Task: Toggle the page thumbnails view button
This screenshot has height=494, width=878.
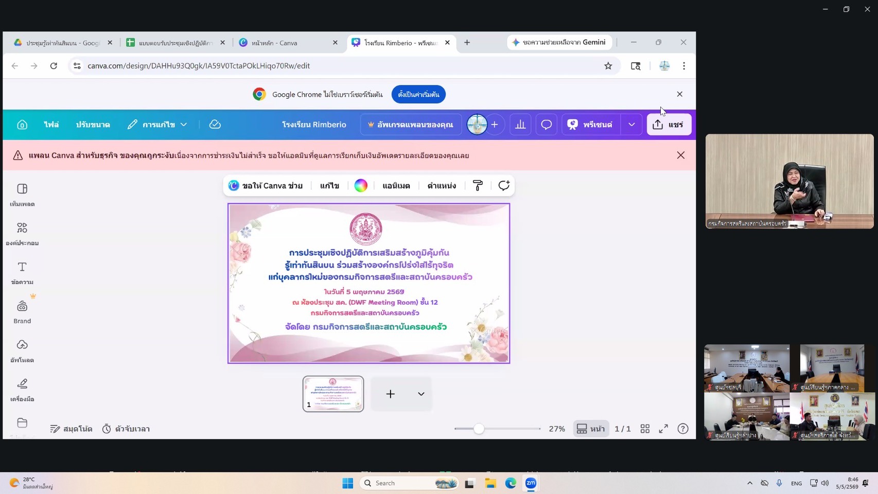Action: (591, 429)
